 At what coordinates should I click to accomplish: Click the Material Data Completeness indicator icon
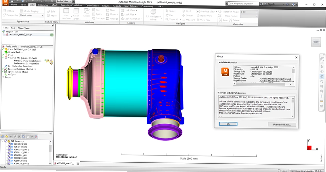(49, 61)
